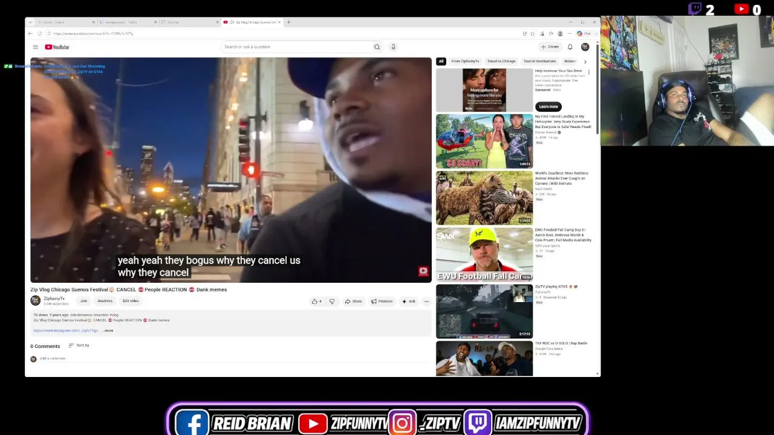The height and width of the screenshot is (435, 774).
Task: Select the All filter chip
Action: tap(441, 62)
